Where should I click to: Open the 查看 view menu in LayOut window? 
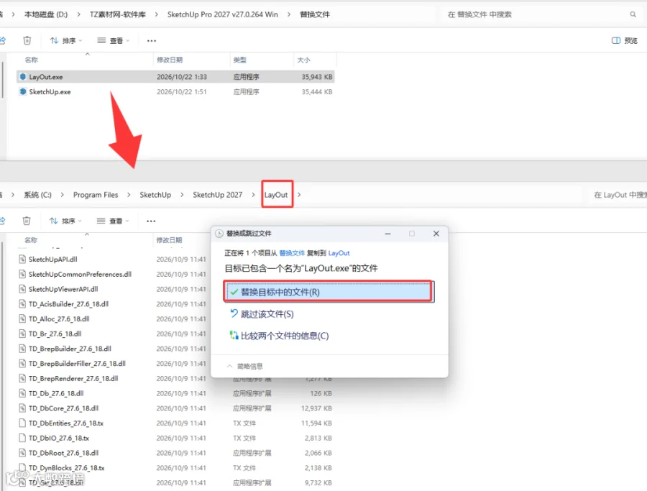tap(113, 221)
